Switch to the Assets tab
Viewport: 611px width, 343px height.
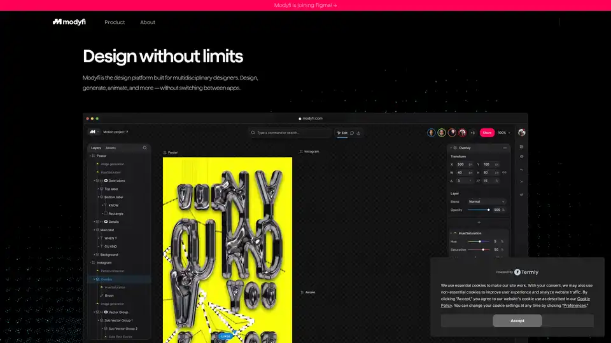111,147
